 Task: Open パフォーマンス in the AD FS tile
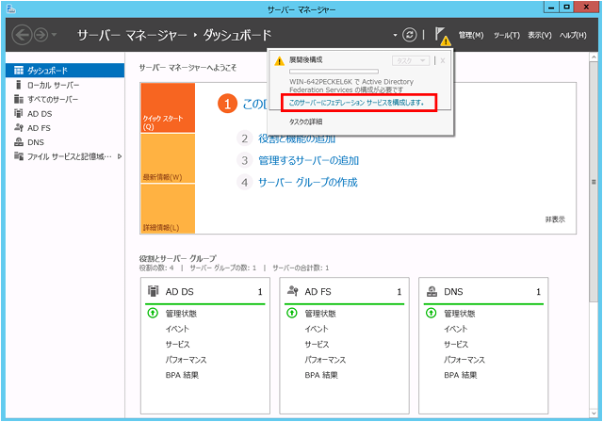click(325, 360)
